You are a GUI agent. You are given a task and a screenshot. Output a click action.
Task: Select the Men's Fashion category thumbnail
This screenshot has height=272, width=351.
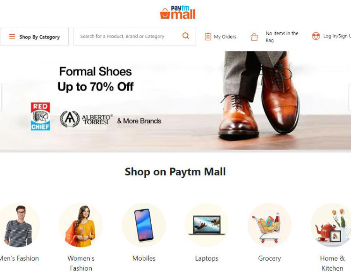19,225
